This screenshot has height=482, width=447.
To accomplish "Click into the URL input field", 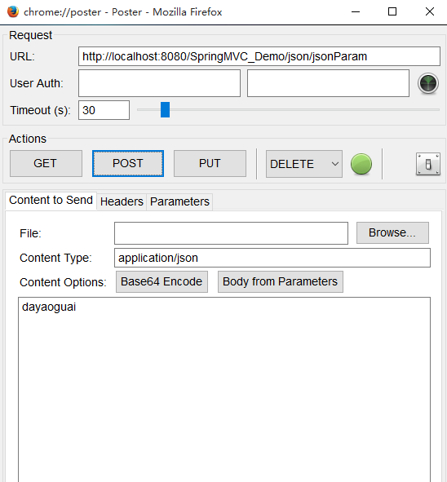I will tap(259, 56).
